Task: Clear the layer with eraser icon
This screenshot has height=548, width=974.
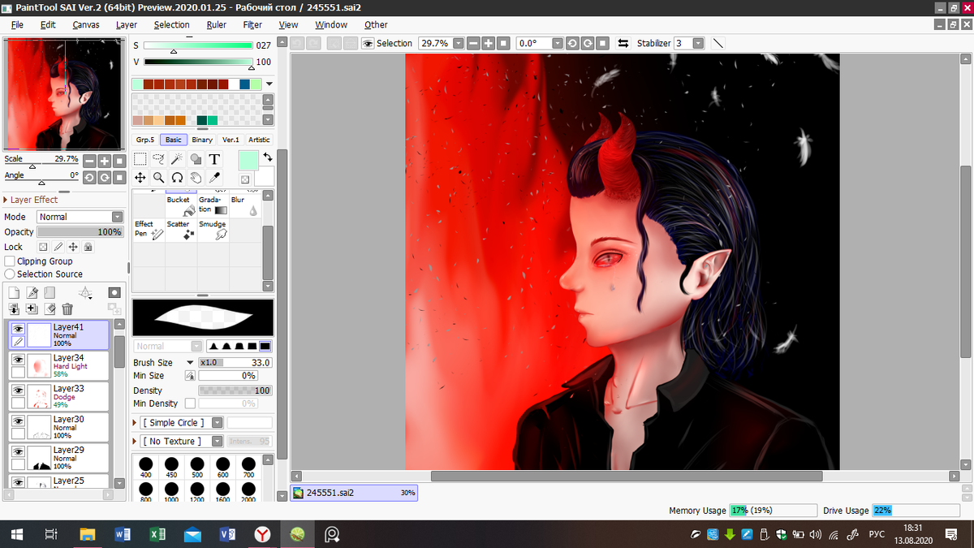Action: pos(50,309)
